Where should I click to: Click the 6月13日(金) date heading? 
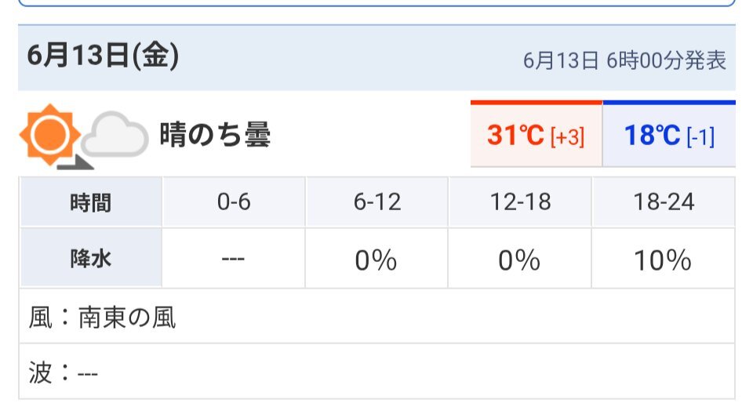tap(103, 56)
